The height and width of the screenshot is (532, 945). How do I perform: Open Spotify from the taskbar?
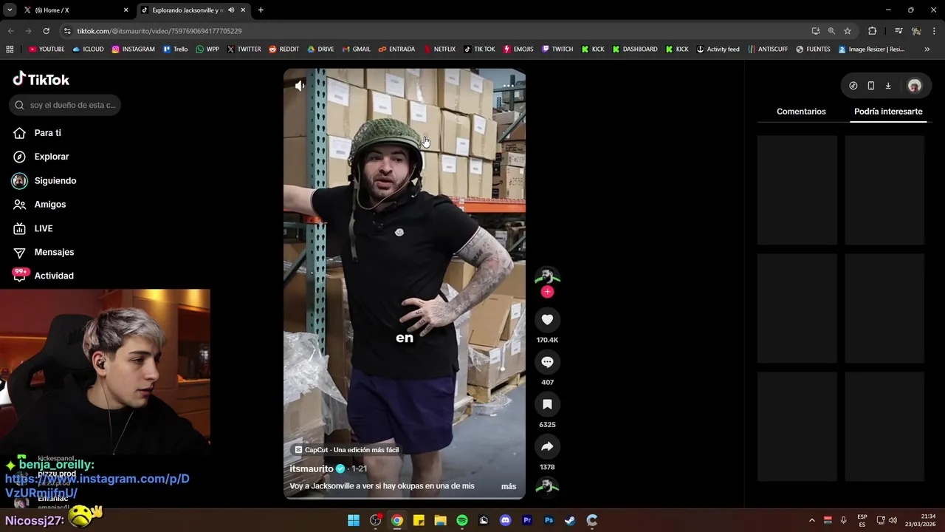coord(462,520)
